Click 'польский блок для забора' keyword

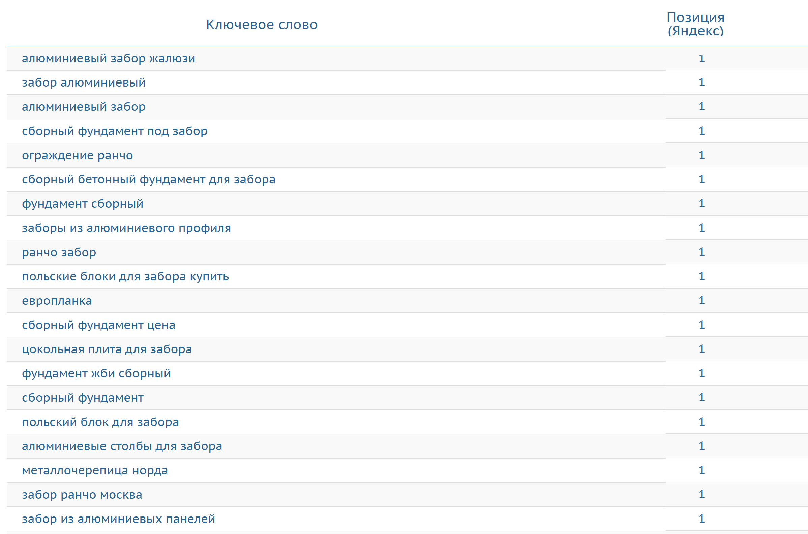tap(100, 422)
